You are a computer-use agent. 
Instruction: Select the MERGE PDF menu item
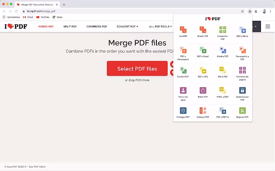tap(46, 27)
